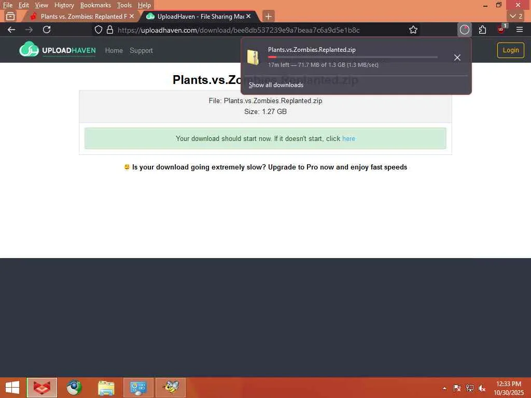531x398 pixels.
Task: Open the Support nav link
Action: pos(141,50)
